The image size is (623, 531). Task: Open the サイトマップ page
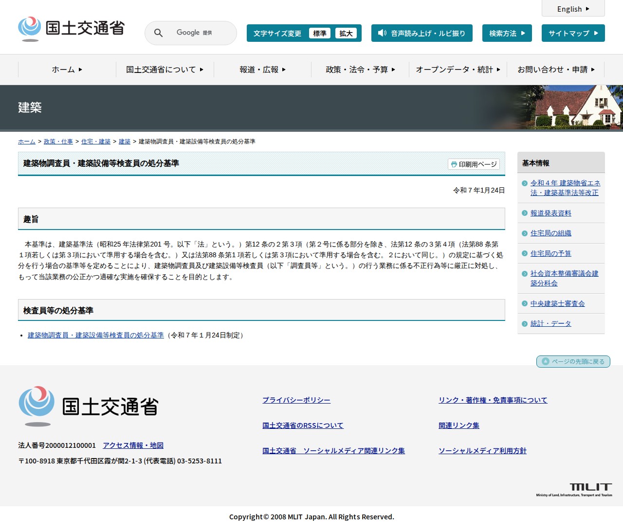pyautogui.click(x=573, y=33)
